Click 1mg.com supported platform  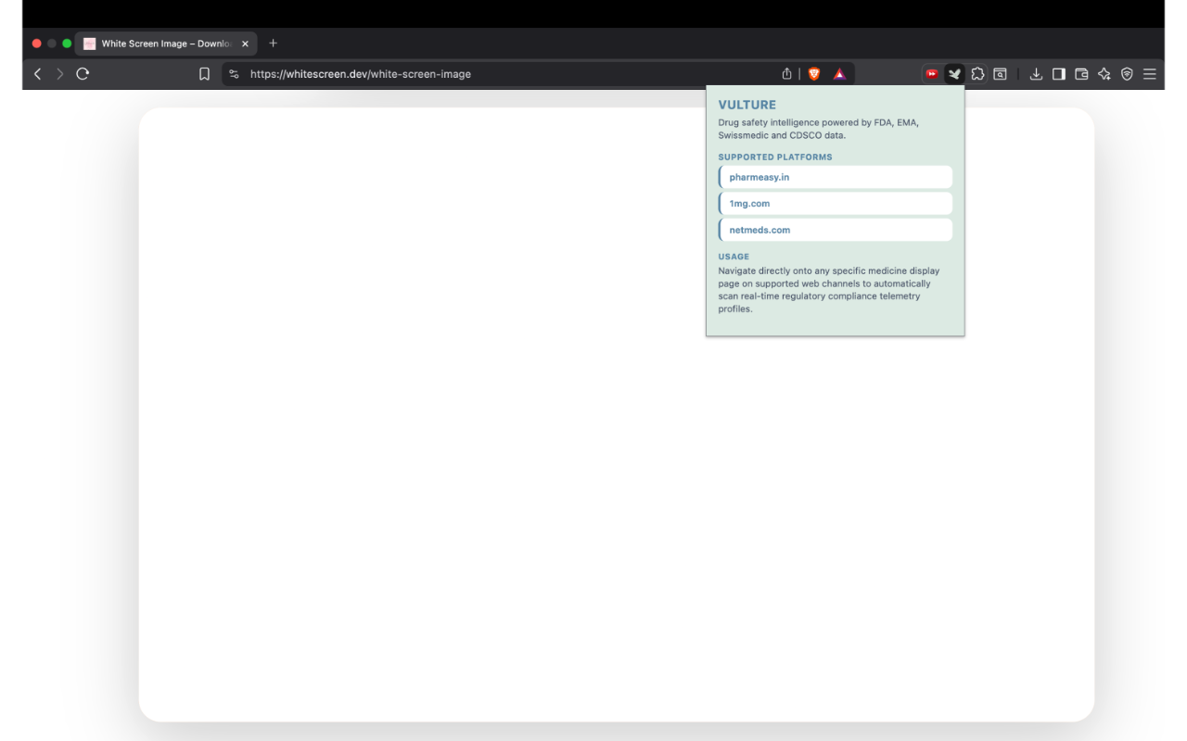(836, 204)
